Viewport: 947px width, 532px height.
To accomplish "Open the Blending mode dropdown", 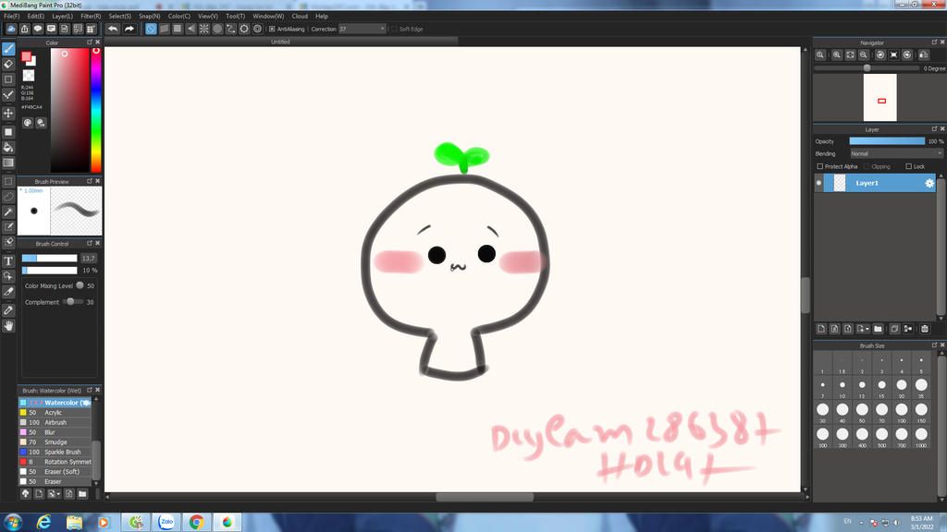I will coord(896,154).
